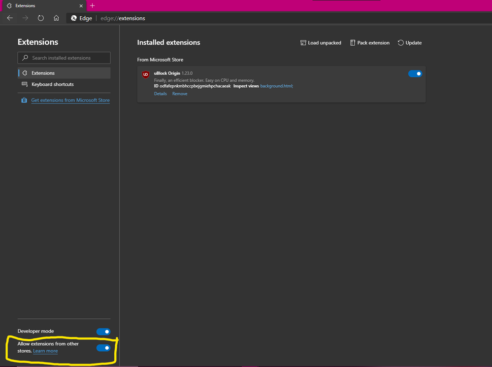The image size is (492, 367).
Task: Click the 'From Microsoft Store' heading
Action: pos(160,60)
